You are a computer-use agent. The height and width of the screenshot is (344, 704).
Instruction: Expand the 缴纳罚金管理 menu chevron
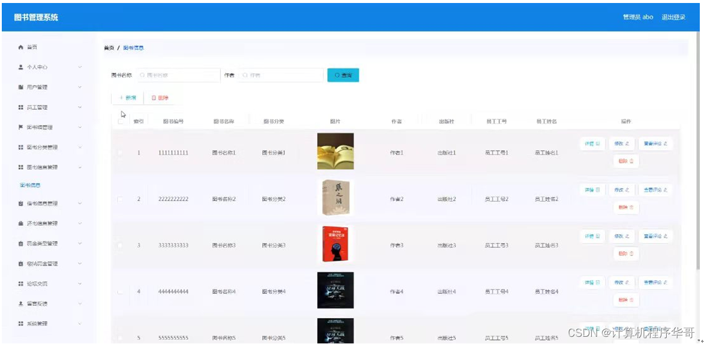point(80,264)
